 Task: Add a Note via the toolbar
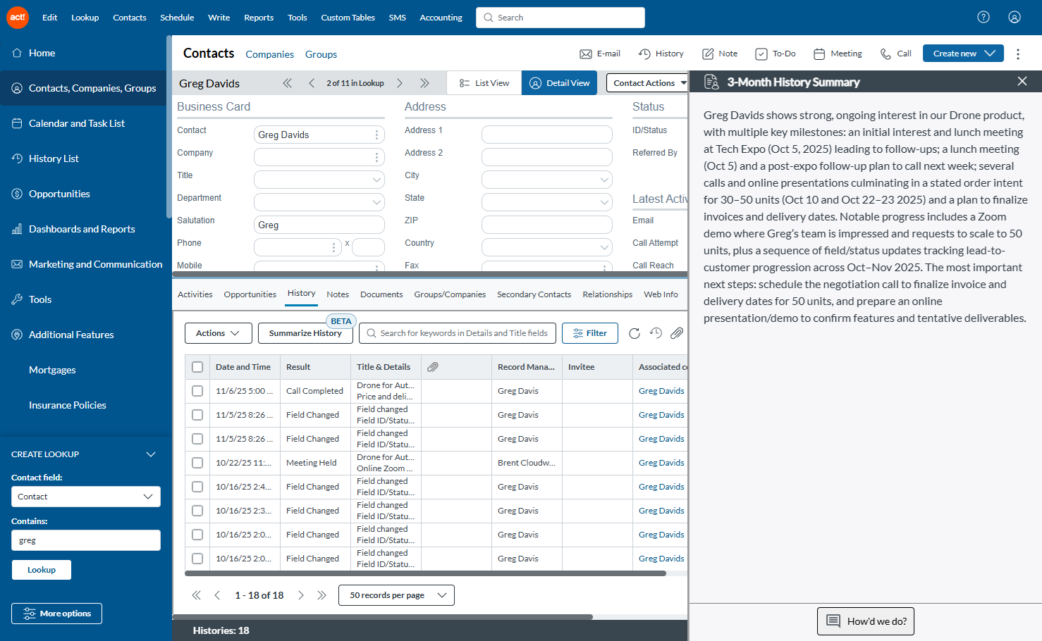tap(720, 54)
